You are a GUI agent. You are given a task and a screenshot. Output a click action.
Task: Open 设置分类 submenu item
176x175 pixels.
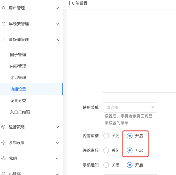(x=18, y=101)
